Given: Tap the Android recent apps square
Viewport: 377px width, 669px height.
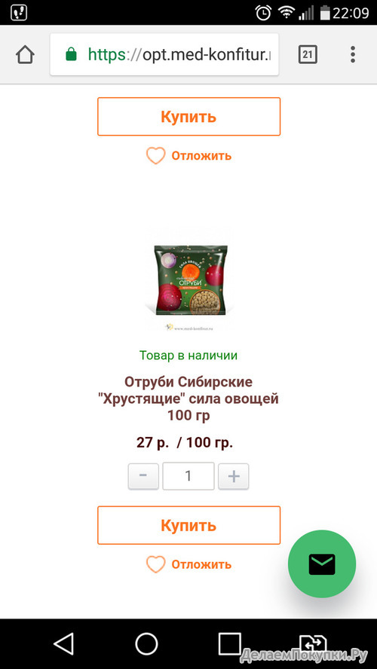Looking at the screenshot, I should click(x=230, y=643).
